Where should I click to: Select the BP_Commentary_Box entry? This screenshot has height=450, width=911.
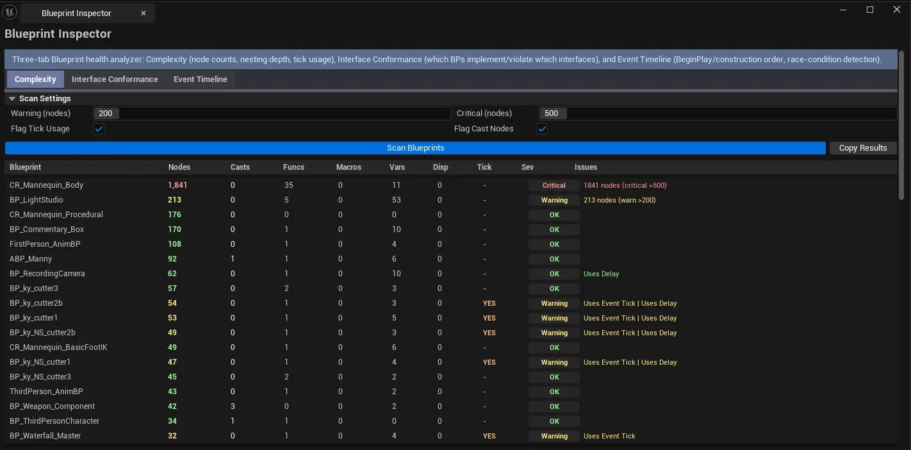(x=451, y=229)
